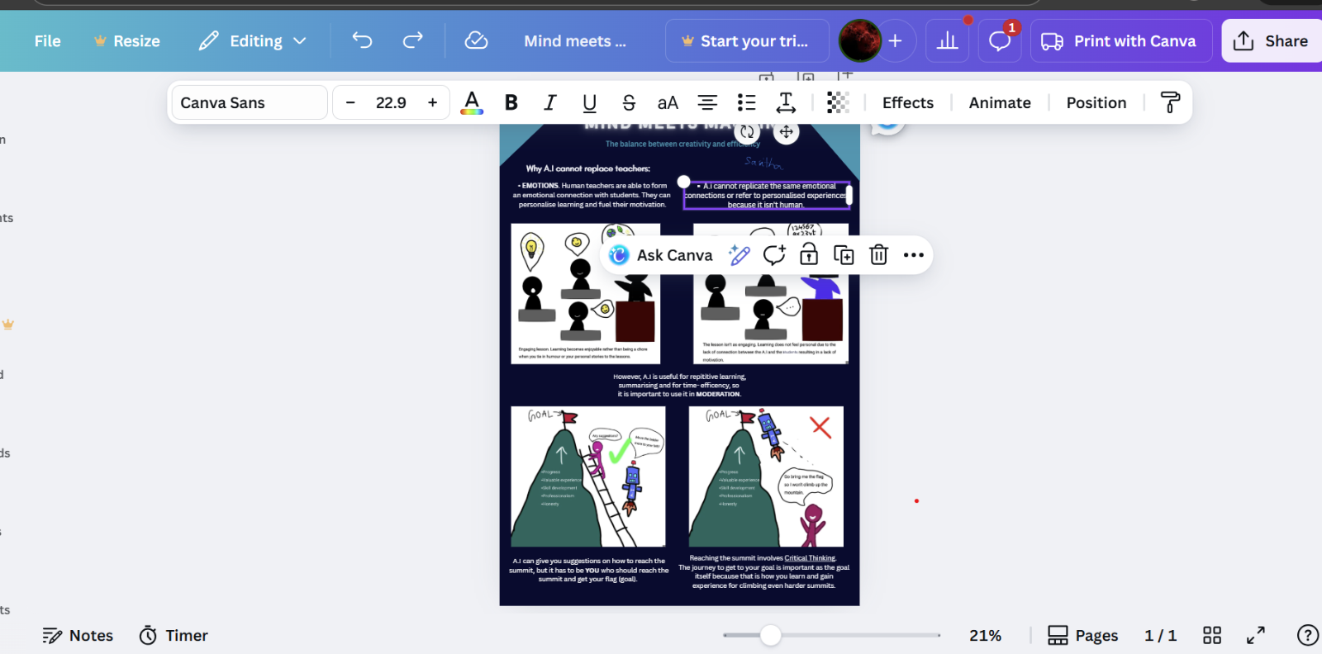
Task: Toggle underline formatting
Action: point(589,102)
